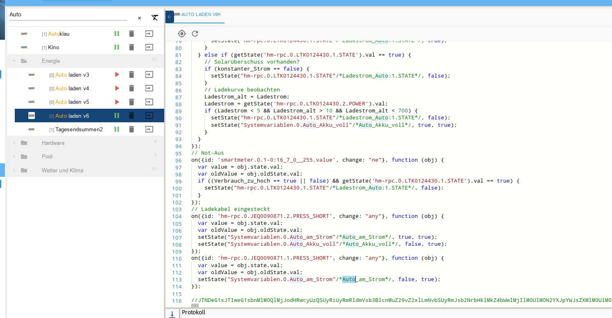
Task: Open the Hardware folder row
Action: click(x=86, y=143)
